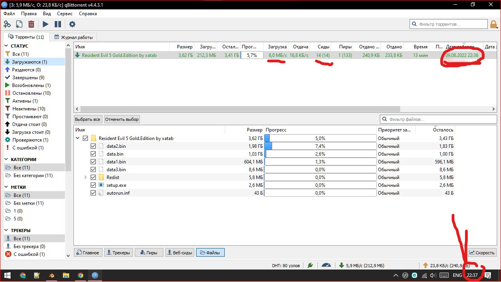The height and width of the screenshot is (282, 501).
Task: Filter by Загружаются (1) status
Action: click(x=35, y=62)
